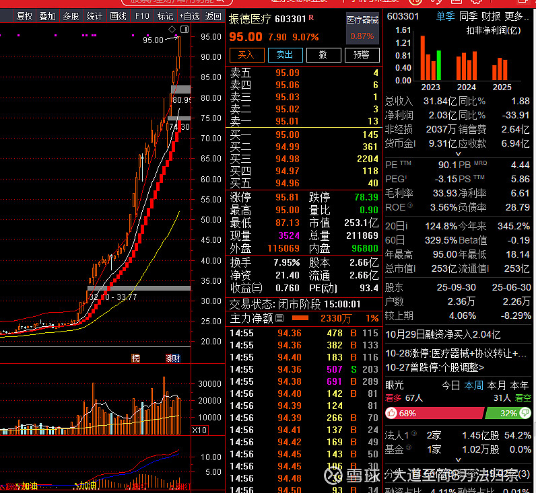Image resolution: width=536 pixels, height=493 pixels.
Task: Select 本周 in the 眼光 poll
Action: pyautogui.click(x=474, y=386)
